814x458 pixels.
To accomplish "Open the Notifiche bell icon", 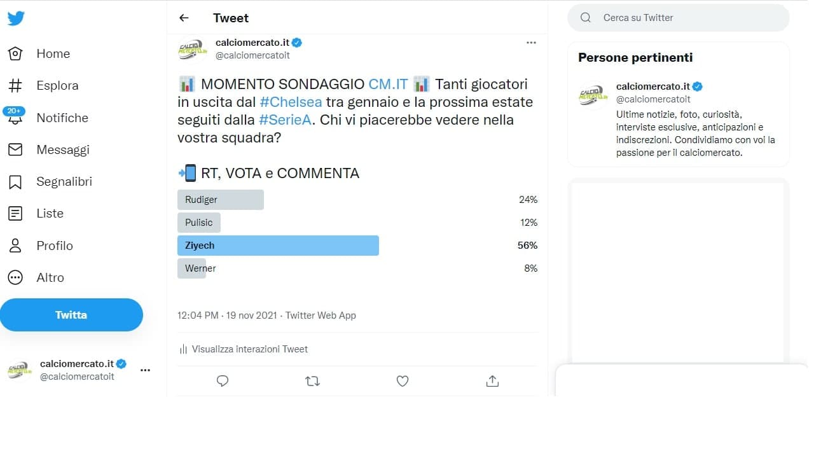I will [x=15, y=118].
